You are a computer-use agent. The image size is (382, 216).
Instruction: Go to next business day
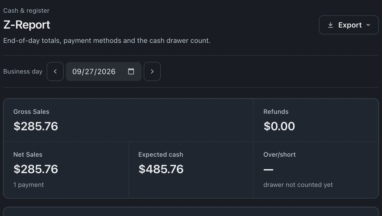pyautogui.click(x=152, y=71)
